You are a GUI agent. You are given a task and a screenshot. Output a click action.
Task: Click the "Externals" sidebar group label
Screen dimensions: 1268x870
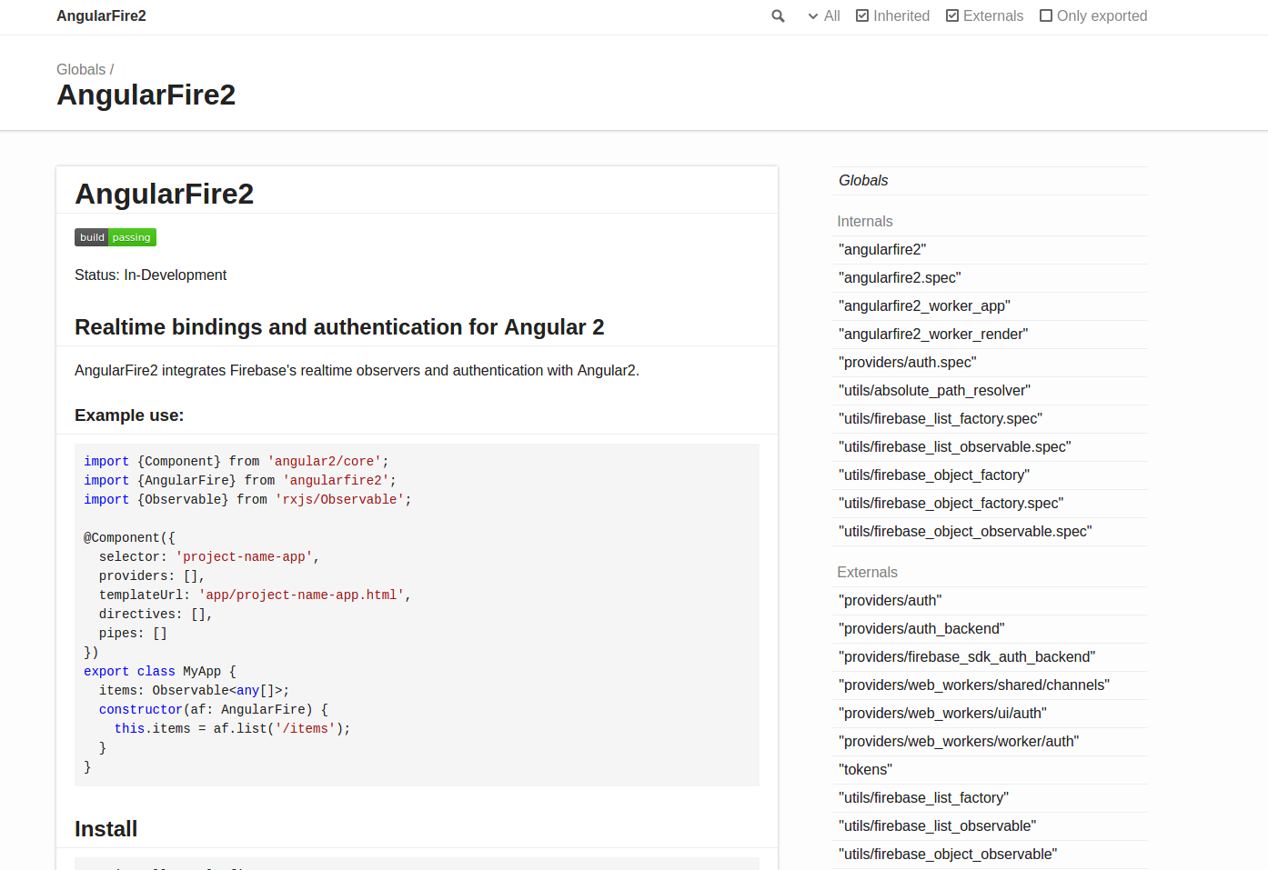pyautogui.click(x=867, y=573)
